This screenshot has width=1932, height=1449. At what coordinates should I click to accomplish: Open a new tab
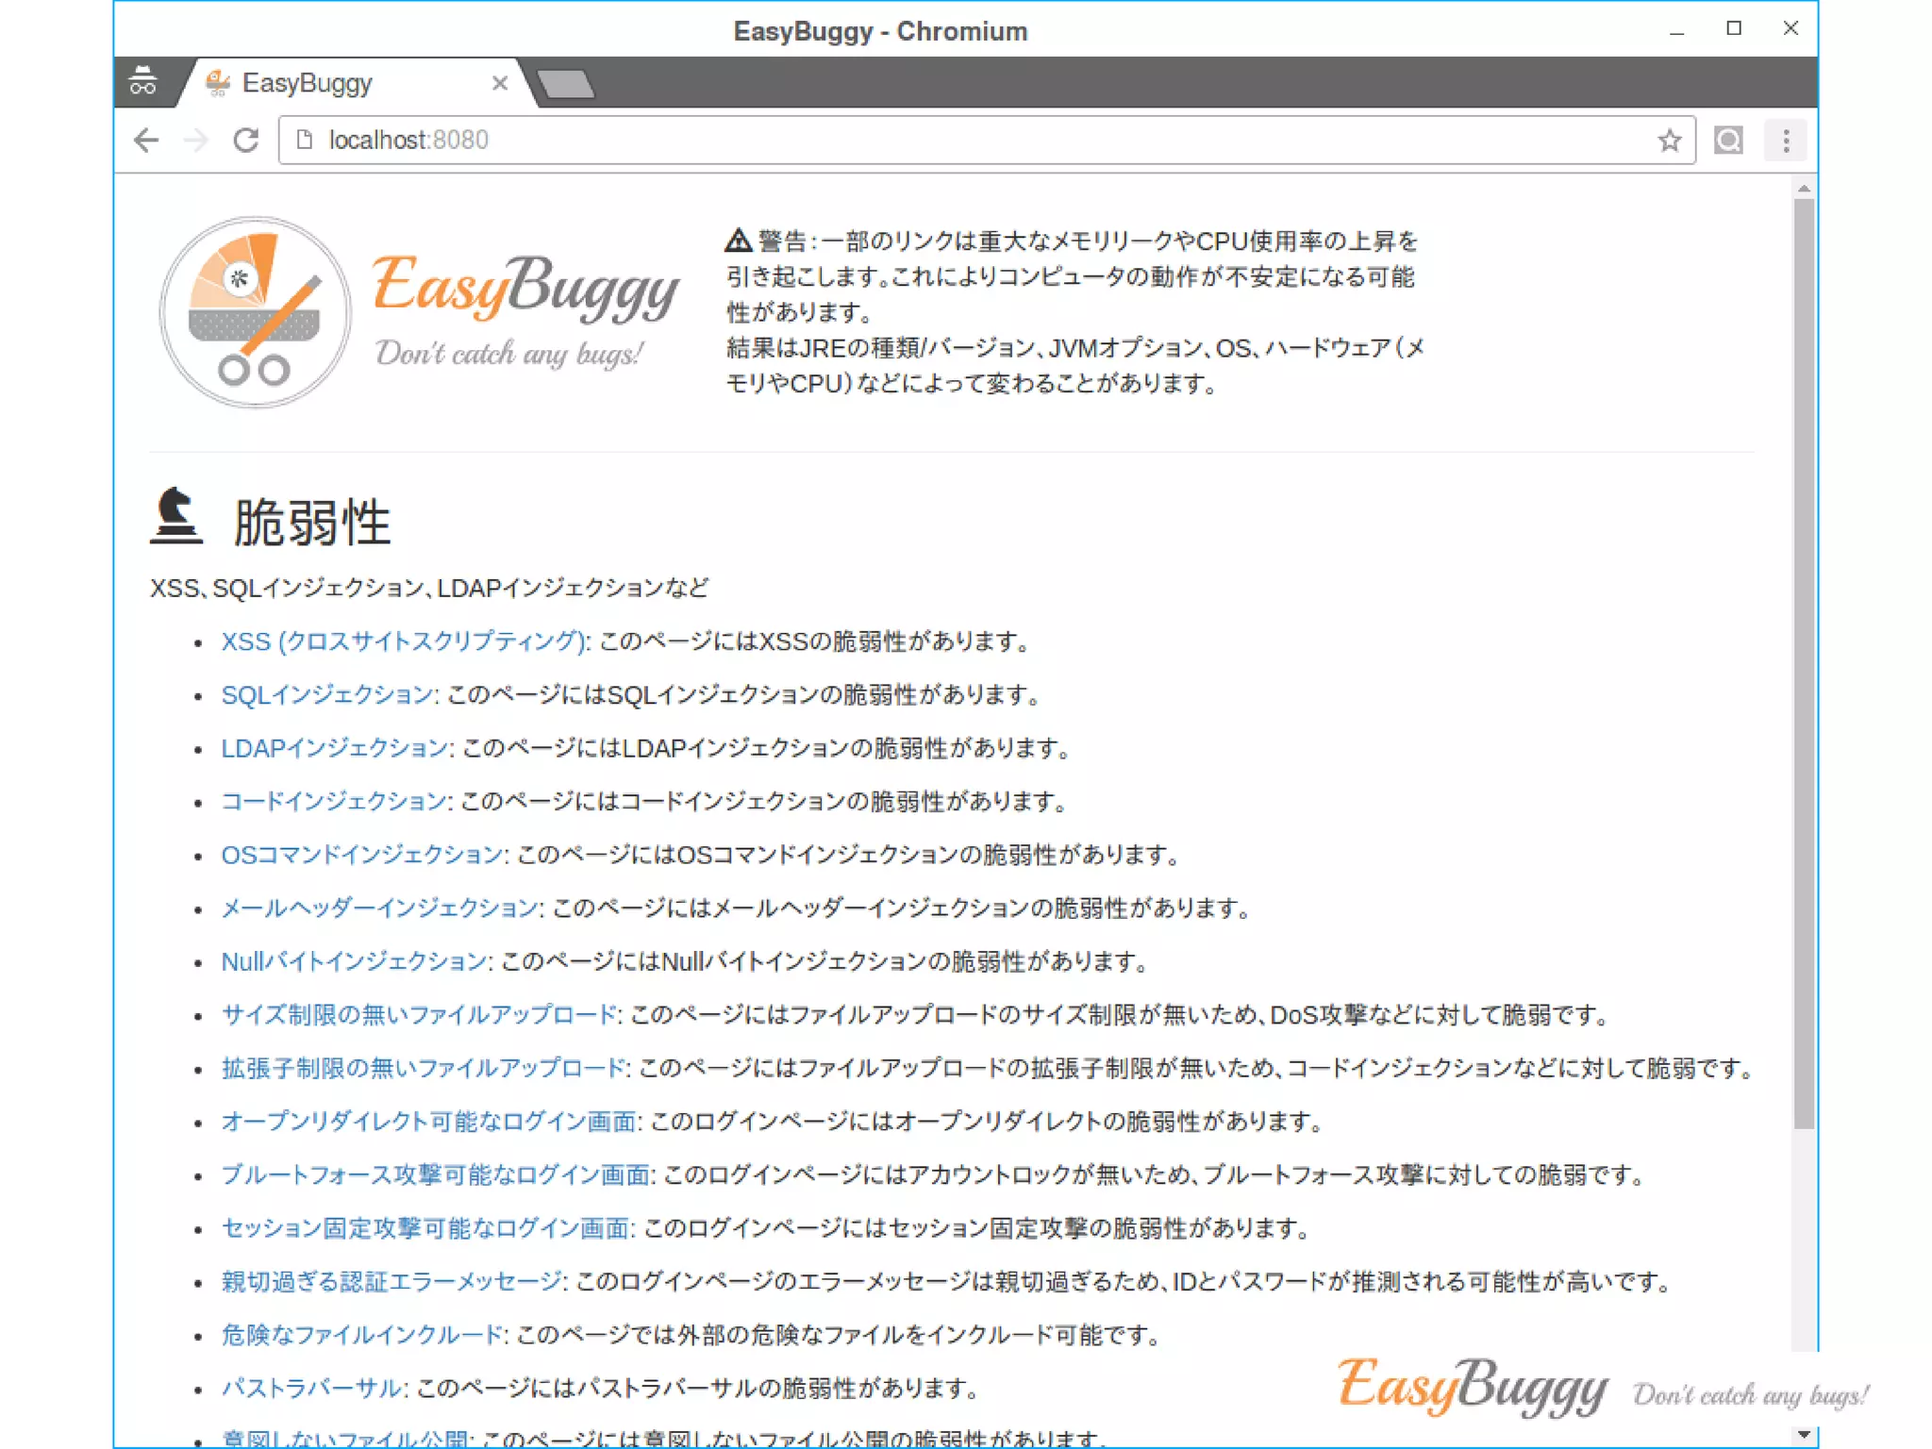(566, 84)
